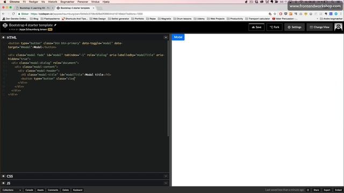Open the Chrome application menu

pyautogui.click(x=15, y=2)
